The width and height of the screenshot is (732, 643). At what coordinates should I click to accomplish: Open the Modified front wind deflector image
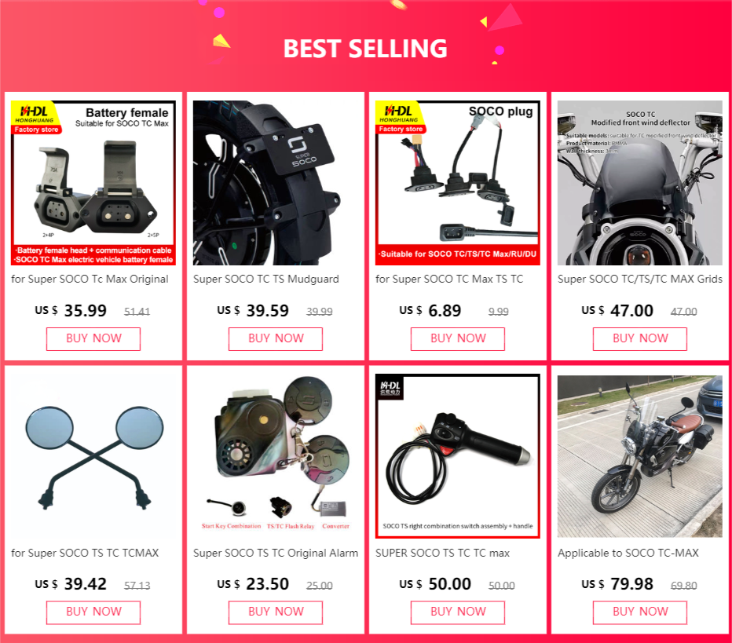pos(640,183)
